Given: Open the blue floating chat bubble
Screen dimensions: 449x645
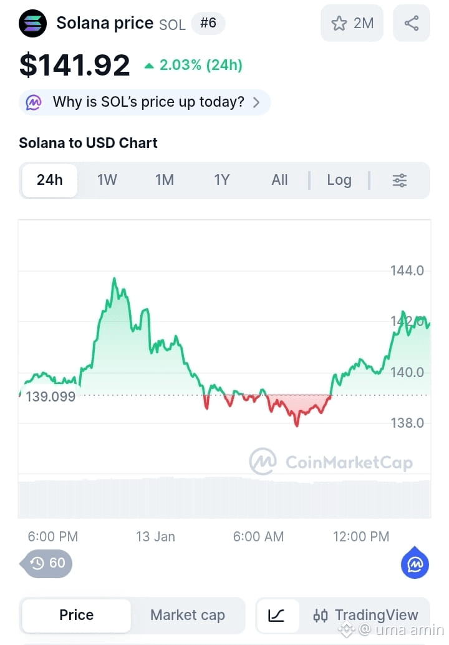Looking at the screenshot, I should coord(415,564).
